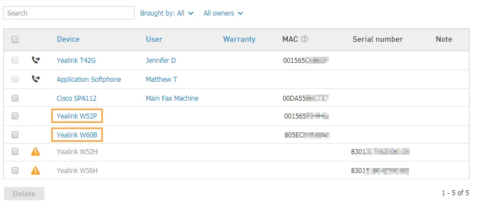Screen dimensions: 479x207
Task: Click the Main Fax Machine user link
Action: pos(172,98)
